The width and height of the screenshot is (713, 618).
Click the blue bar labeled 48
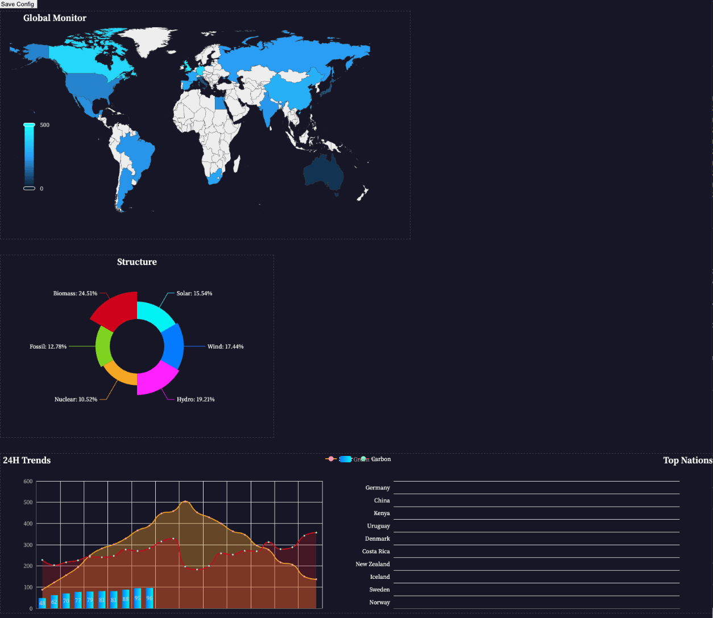pos(42,603)
